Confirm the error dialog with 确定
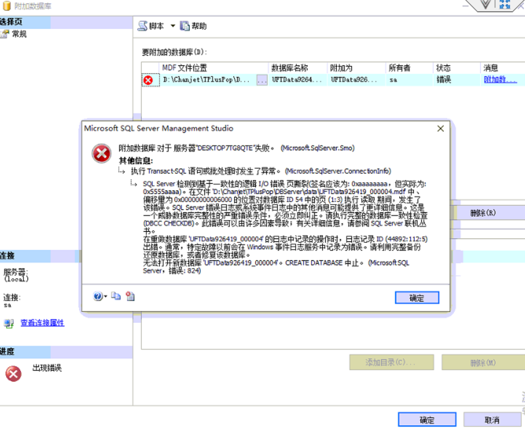 (417, 298)
